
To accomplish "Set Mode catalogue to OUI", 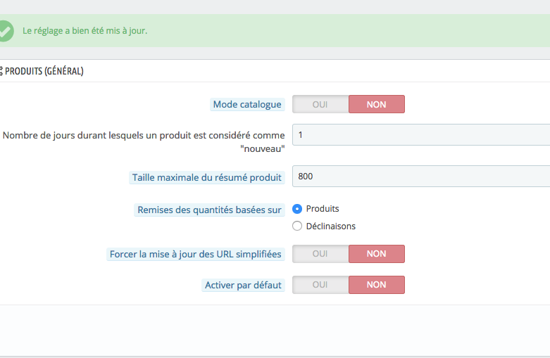I will click(320, 104).
